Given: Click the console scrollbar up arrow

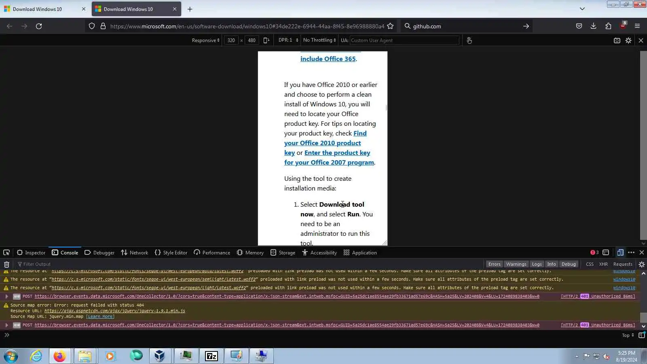Looking at the screenshot, I should [643, 273].
